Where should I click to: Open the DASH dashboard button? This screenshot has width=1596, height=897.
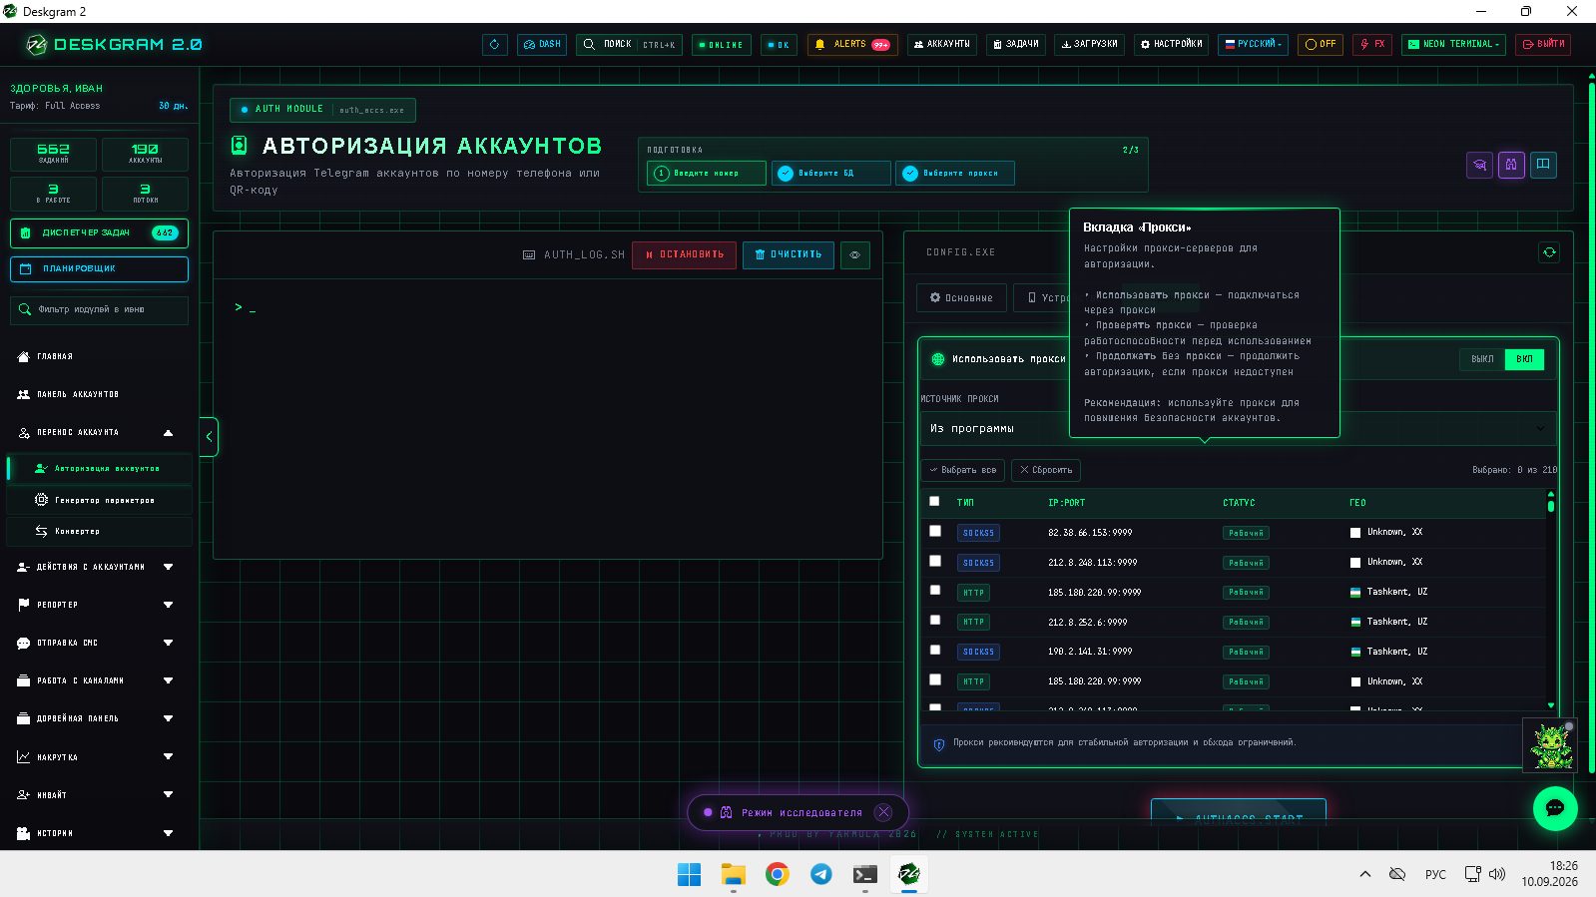tap(542, 45)
